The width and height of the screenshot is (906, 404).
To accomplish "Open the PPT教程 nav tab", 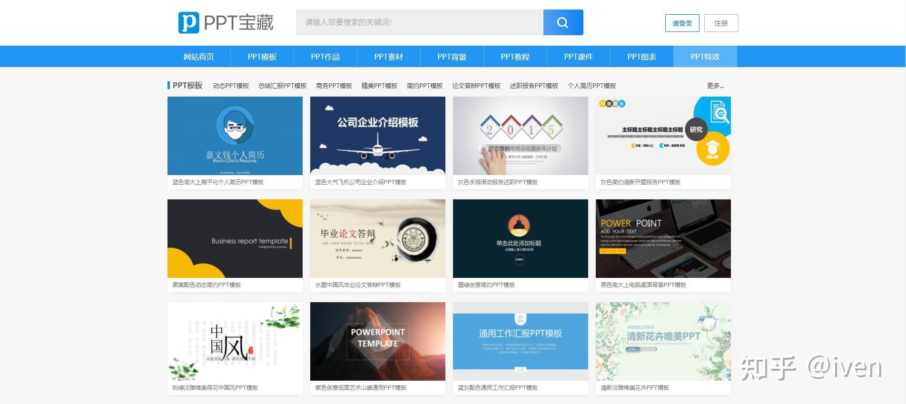I will pos(515,57).
